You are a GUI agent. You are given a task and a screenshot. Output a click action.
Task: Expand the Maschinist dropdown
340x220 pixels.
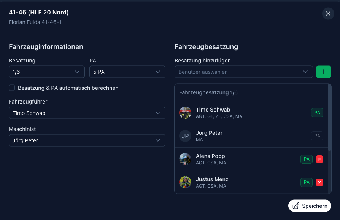87,140
